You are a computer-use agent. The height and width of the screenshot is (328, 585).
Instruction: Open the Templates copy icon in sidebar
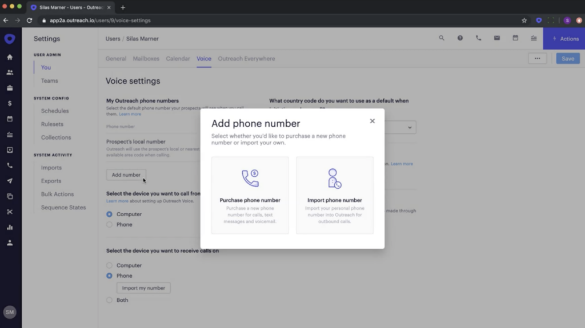tap(10, 196)
